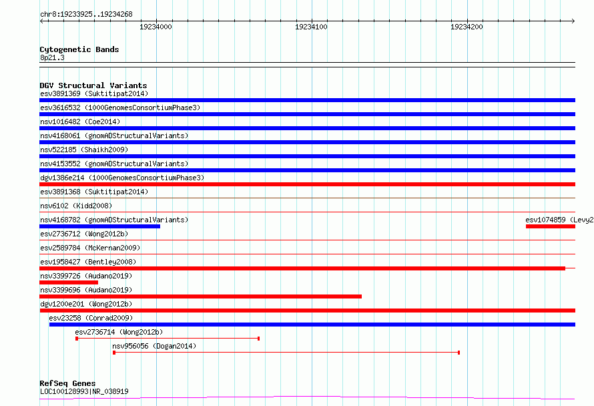The width and height of the screenshot is (594, 406).
Task: Click the short red bar under nsv3399726
Action: coord(69,282)
